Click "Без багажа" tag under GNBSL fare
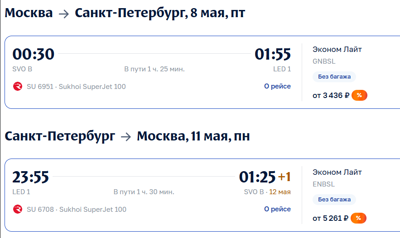This screenshot has width=400, height=238. point(334,77)
